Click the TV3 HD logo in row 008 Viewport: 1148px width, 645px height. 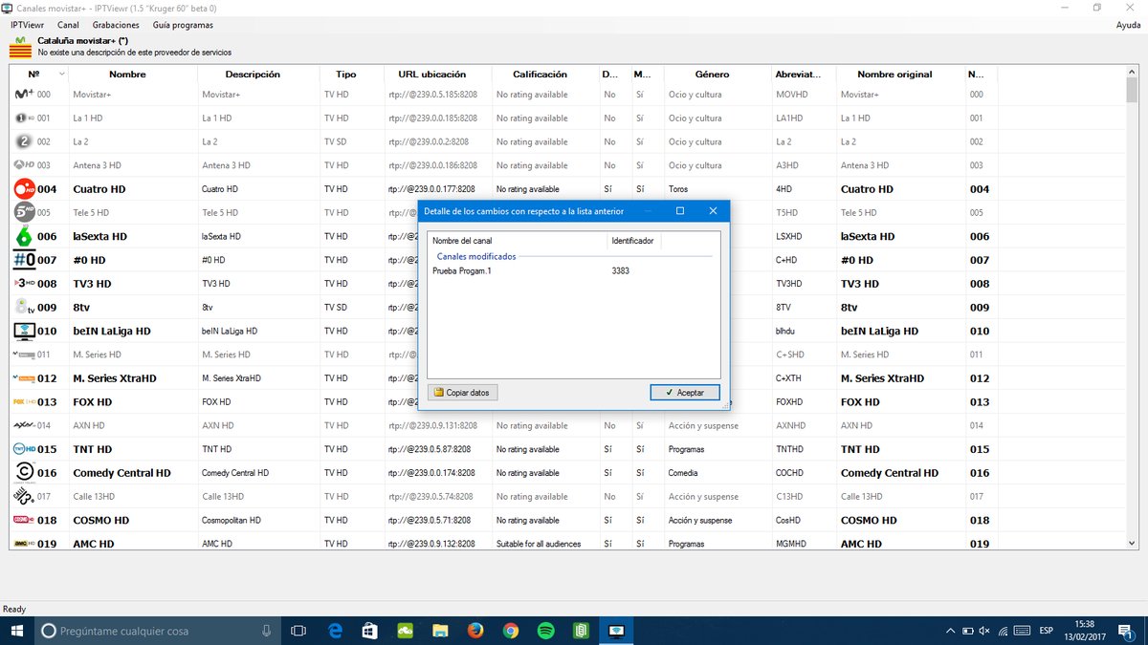pos(24,284)
